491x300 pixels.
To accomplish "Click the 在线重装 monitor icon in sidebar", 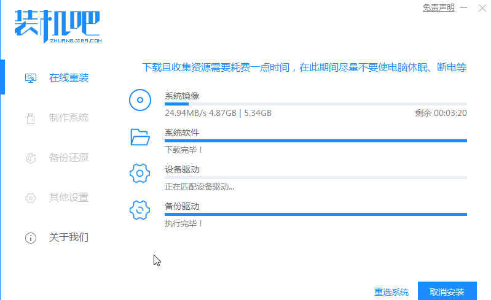I will tap(30, 79).
